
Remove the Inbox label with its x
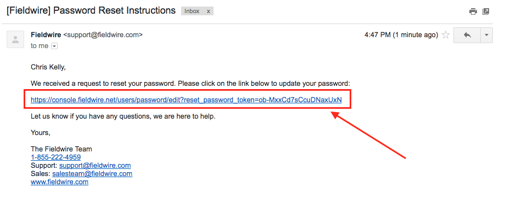[x=208, y=11]
